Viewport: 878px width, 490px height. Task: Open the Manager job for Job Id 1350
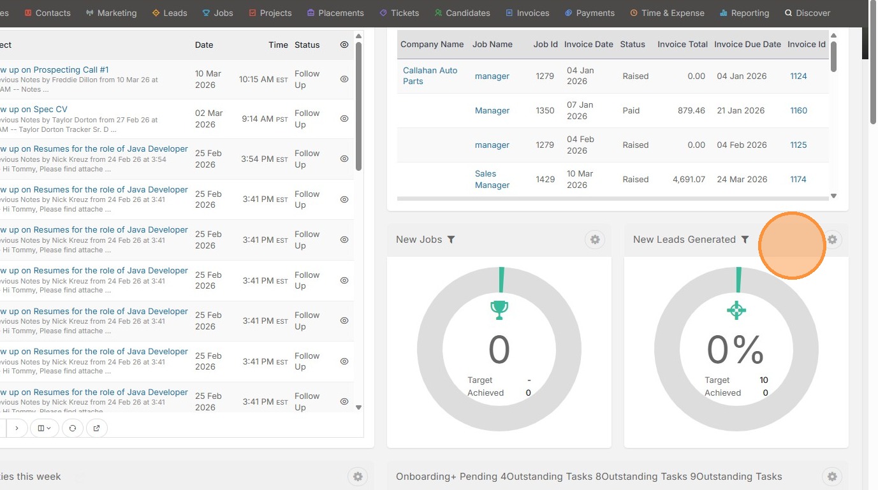492,110
